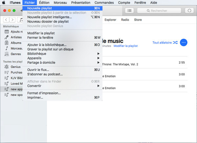Choose Graver la playlist sur un disque
Viewport: 197px width, 143px height.
(x=62, y=49)
